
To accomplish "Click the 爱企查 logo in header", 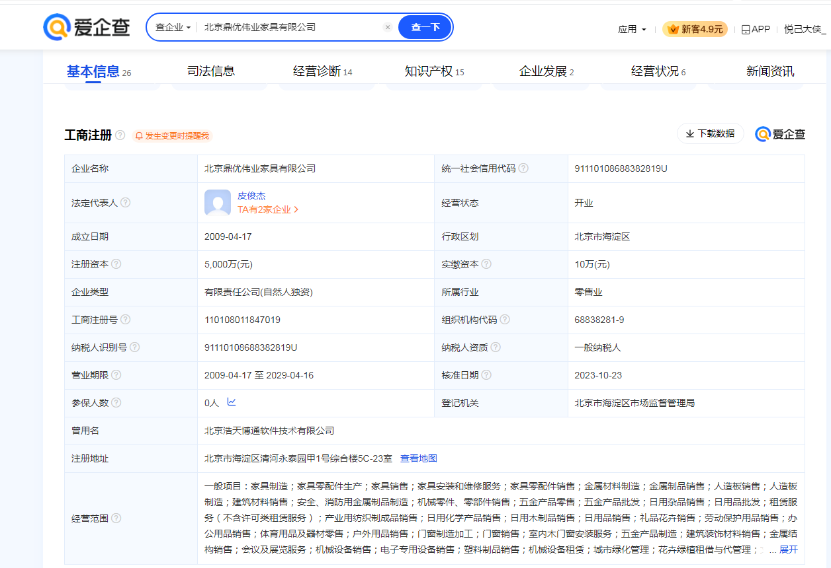I will [x=85, y=27].
